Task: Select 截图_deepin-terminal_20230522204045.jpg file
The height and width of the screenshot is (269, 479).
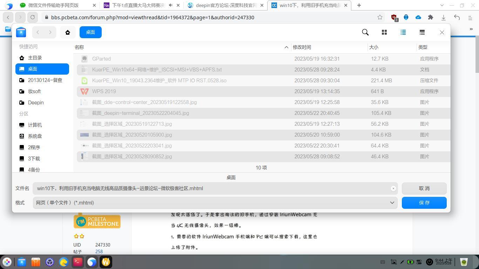Action: tap(263, 113)
